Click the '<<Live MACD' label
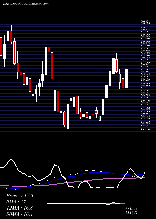 tap(131, 211)
